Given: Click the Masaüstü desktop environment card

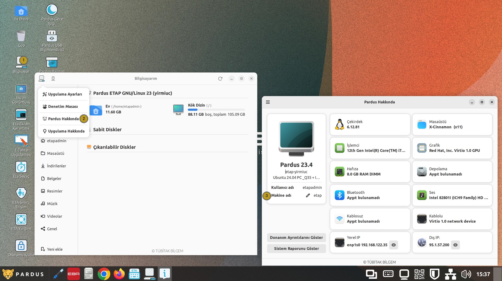Looking at the screenshot, I should tap(452, 125).
